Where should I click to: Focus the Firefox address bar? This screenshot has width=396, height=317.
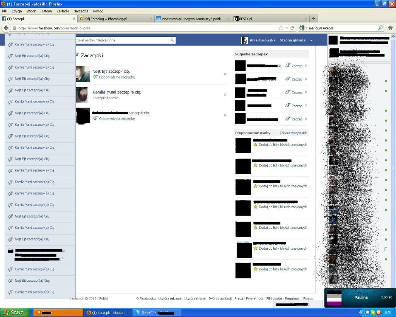click(147, 28)
